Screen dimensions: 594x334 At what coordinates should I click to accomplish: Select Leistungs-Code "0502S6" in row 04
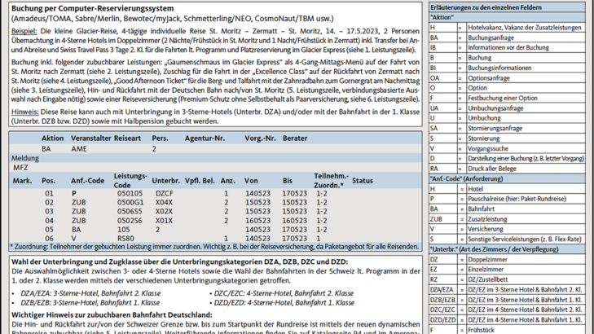pyautogui.click(x=130, y=221)
